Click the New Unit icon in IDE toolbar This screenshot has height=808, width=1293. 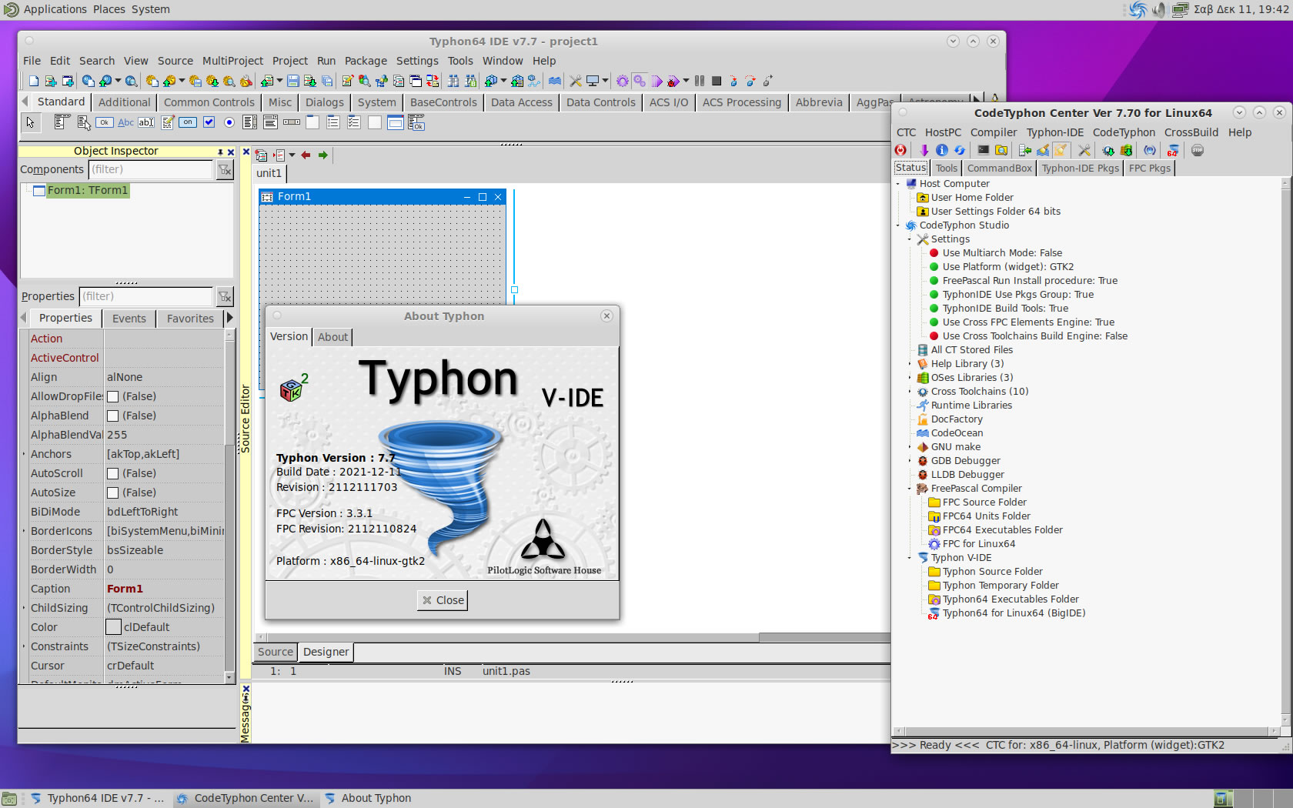[51, 81]
